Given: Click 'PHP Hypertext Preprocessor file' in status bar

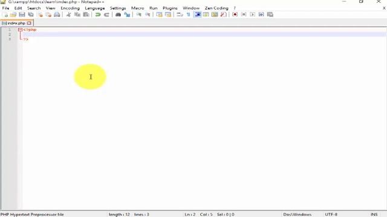Looking at the screenshot, I should click(x=32, y=215).
